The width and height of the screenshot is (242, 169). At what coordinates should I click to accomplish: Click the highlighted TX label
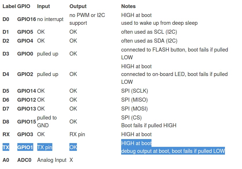click(6, 147)
